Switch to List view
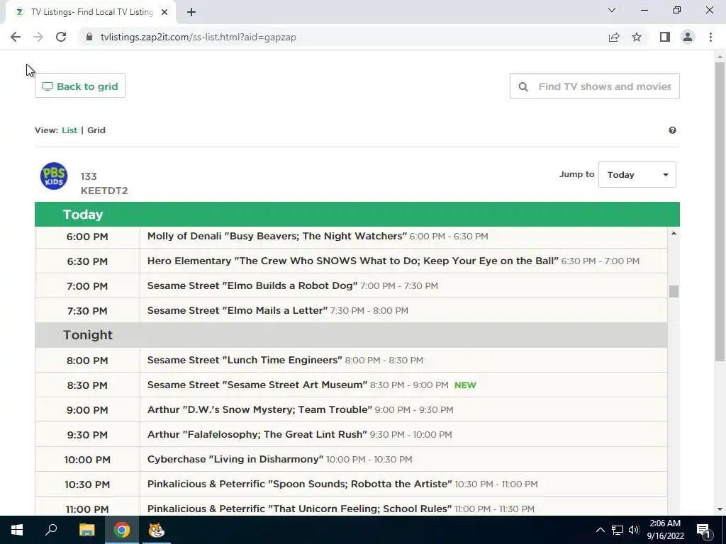 pos(69,130)
